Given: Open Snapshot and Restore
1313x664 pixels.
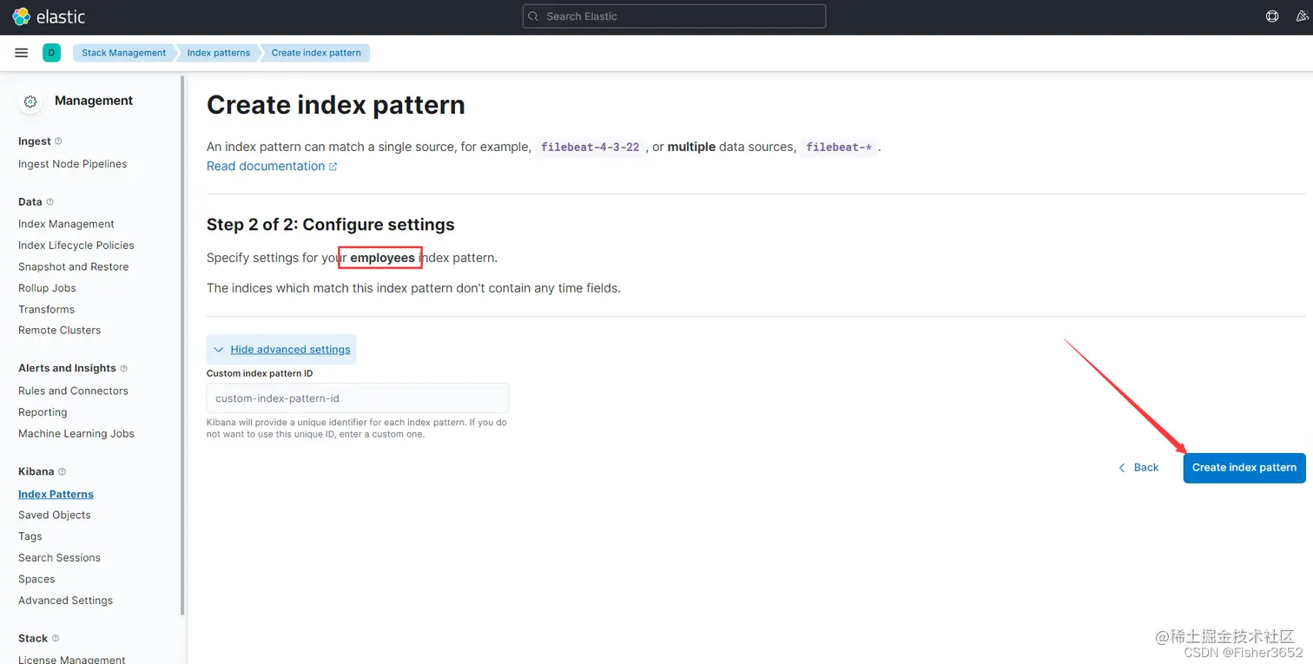Looking at the screenshot, I should [74, 267].
